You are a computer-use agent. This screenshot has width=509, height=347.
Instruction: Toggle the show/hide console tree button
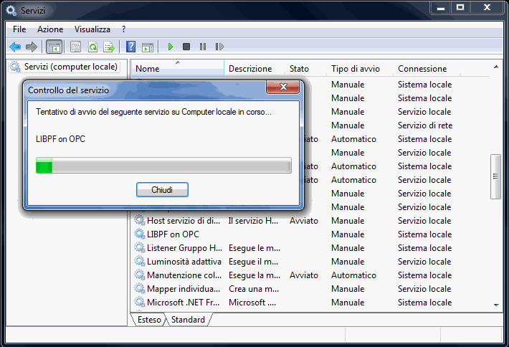click(x=53, y=47)
